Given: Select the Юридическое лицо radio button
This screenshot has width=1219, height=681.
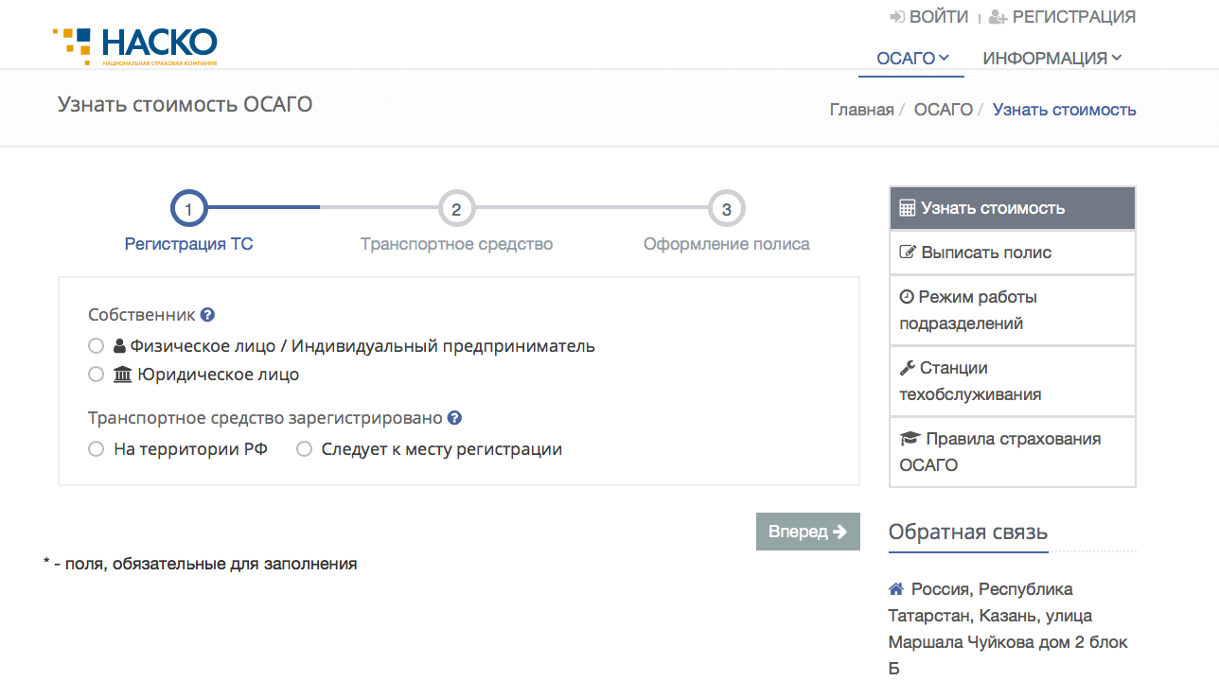Looking at the screenshot, I should pos(96,375).
